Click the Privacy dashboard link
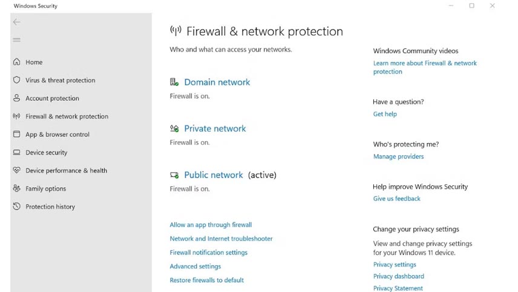 click(399, 276)
